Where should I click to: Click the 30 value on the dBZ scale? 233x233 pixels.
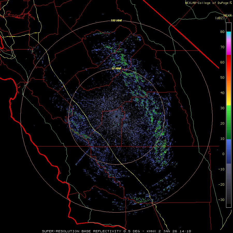pyautogui.click(x=222, y=108)
